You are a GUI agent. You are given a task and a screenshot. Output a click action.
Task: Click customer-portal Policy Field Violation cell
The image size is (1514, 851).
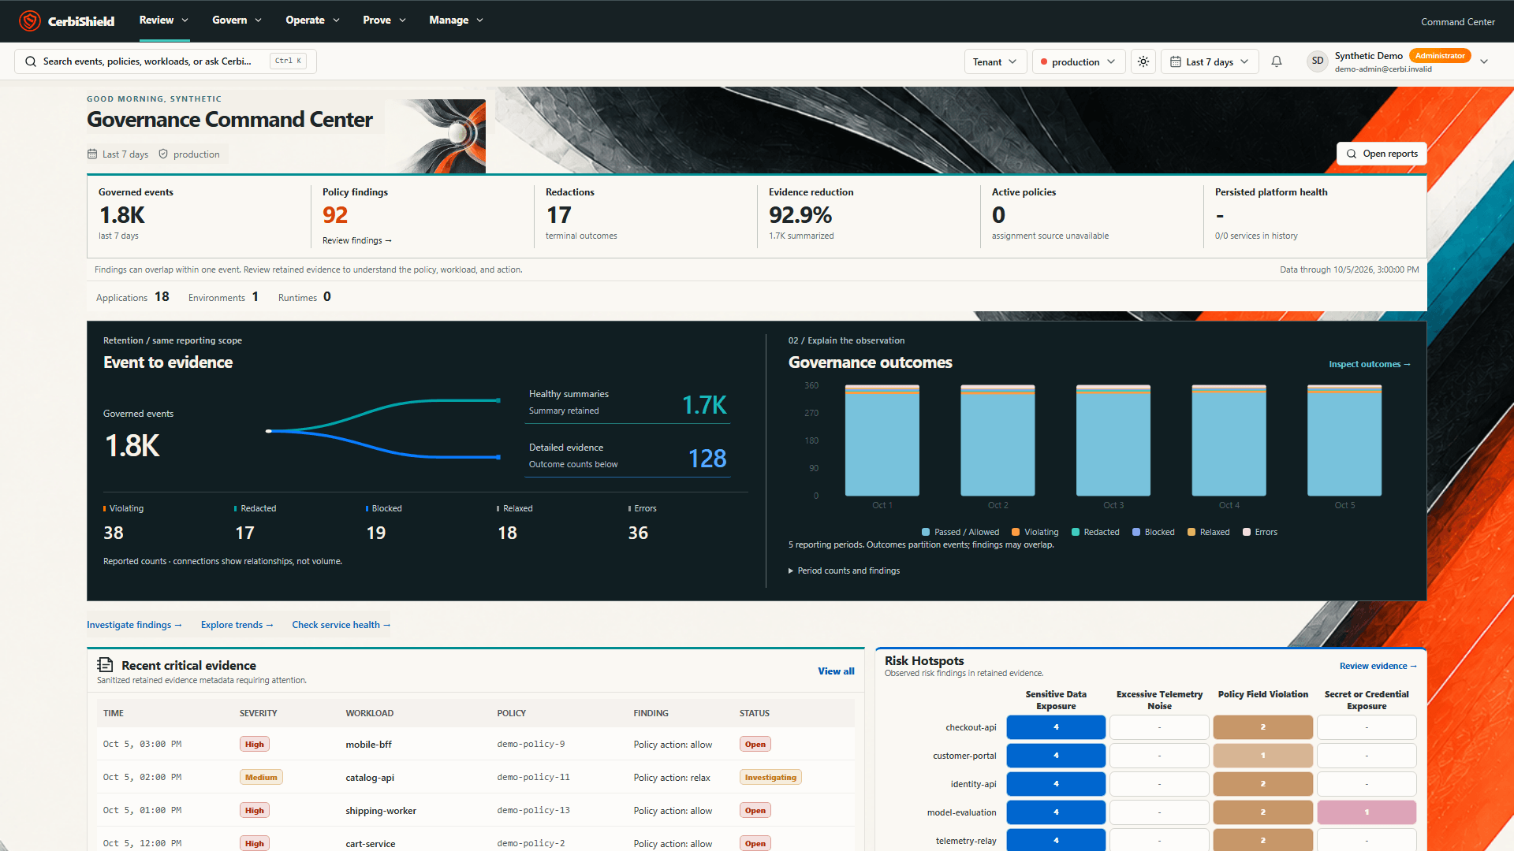pyautogui.click(x=1262, y=756)
